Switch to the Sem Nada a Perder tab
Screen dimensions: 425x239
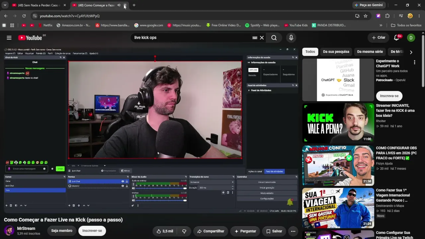[39, 5]
